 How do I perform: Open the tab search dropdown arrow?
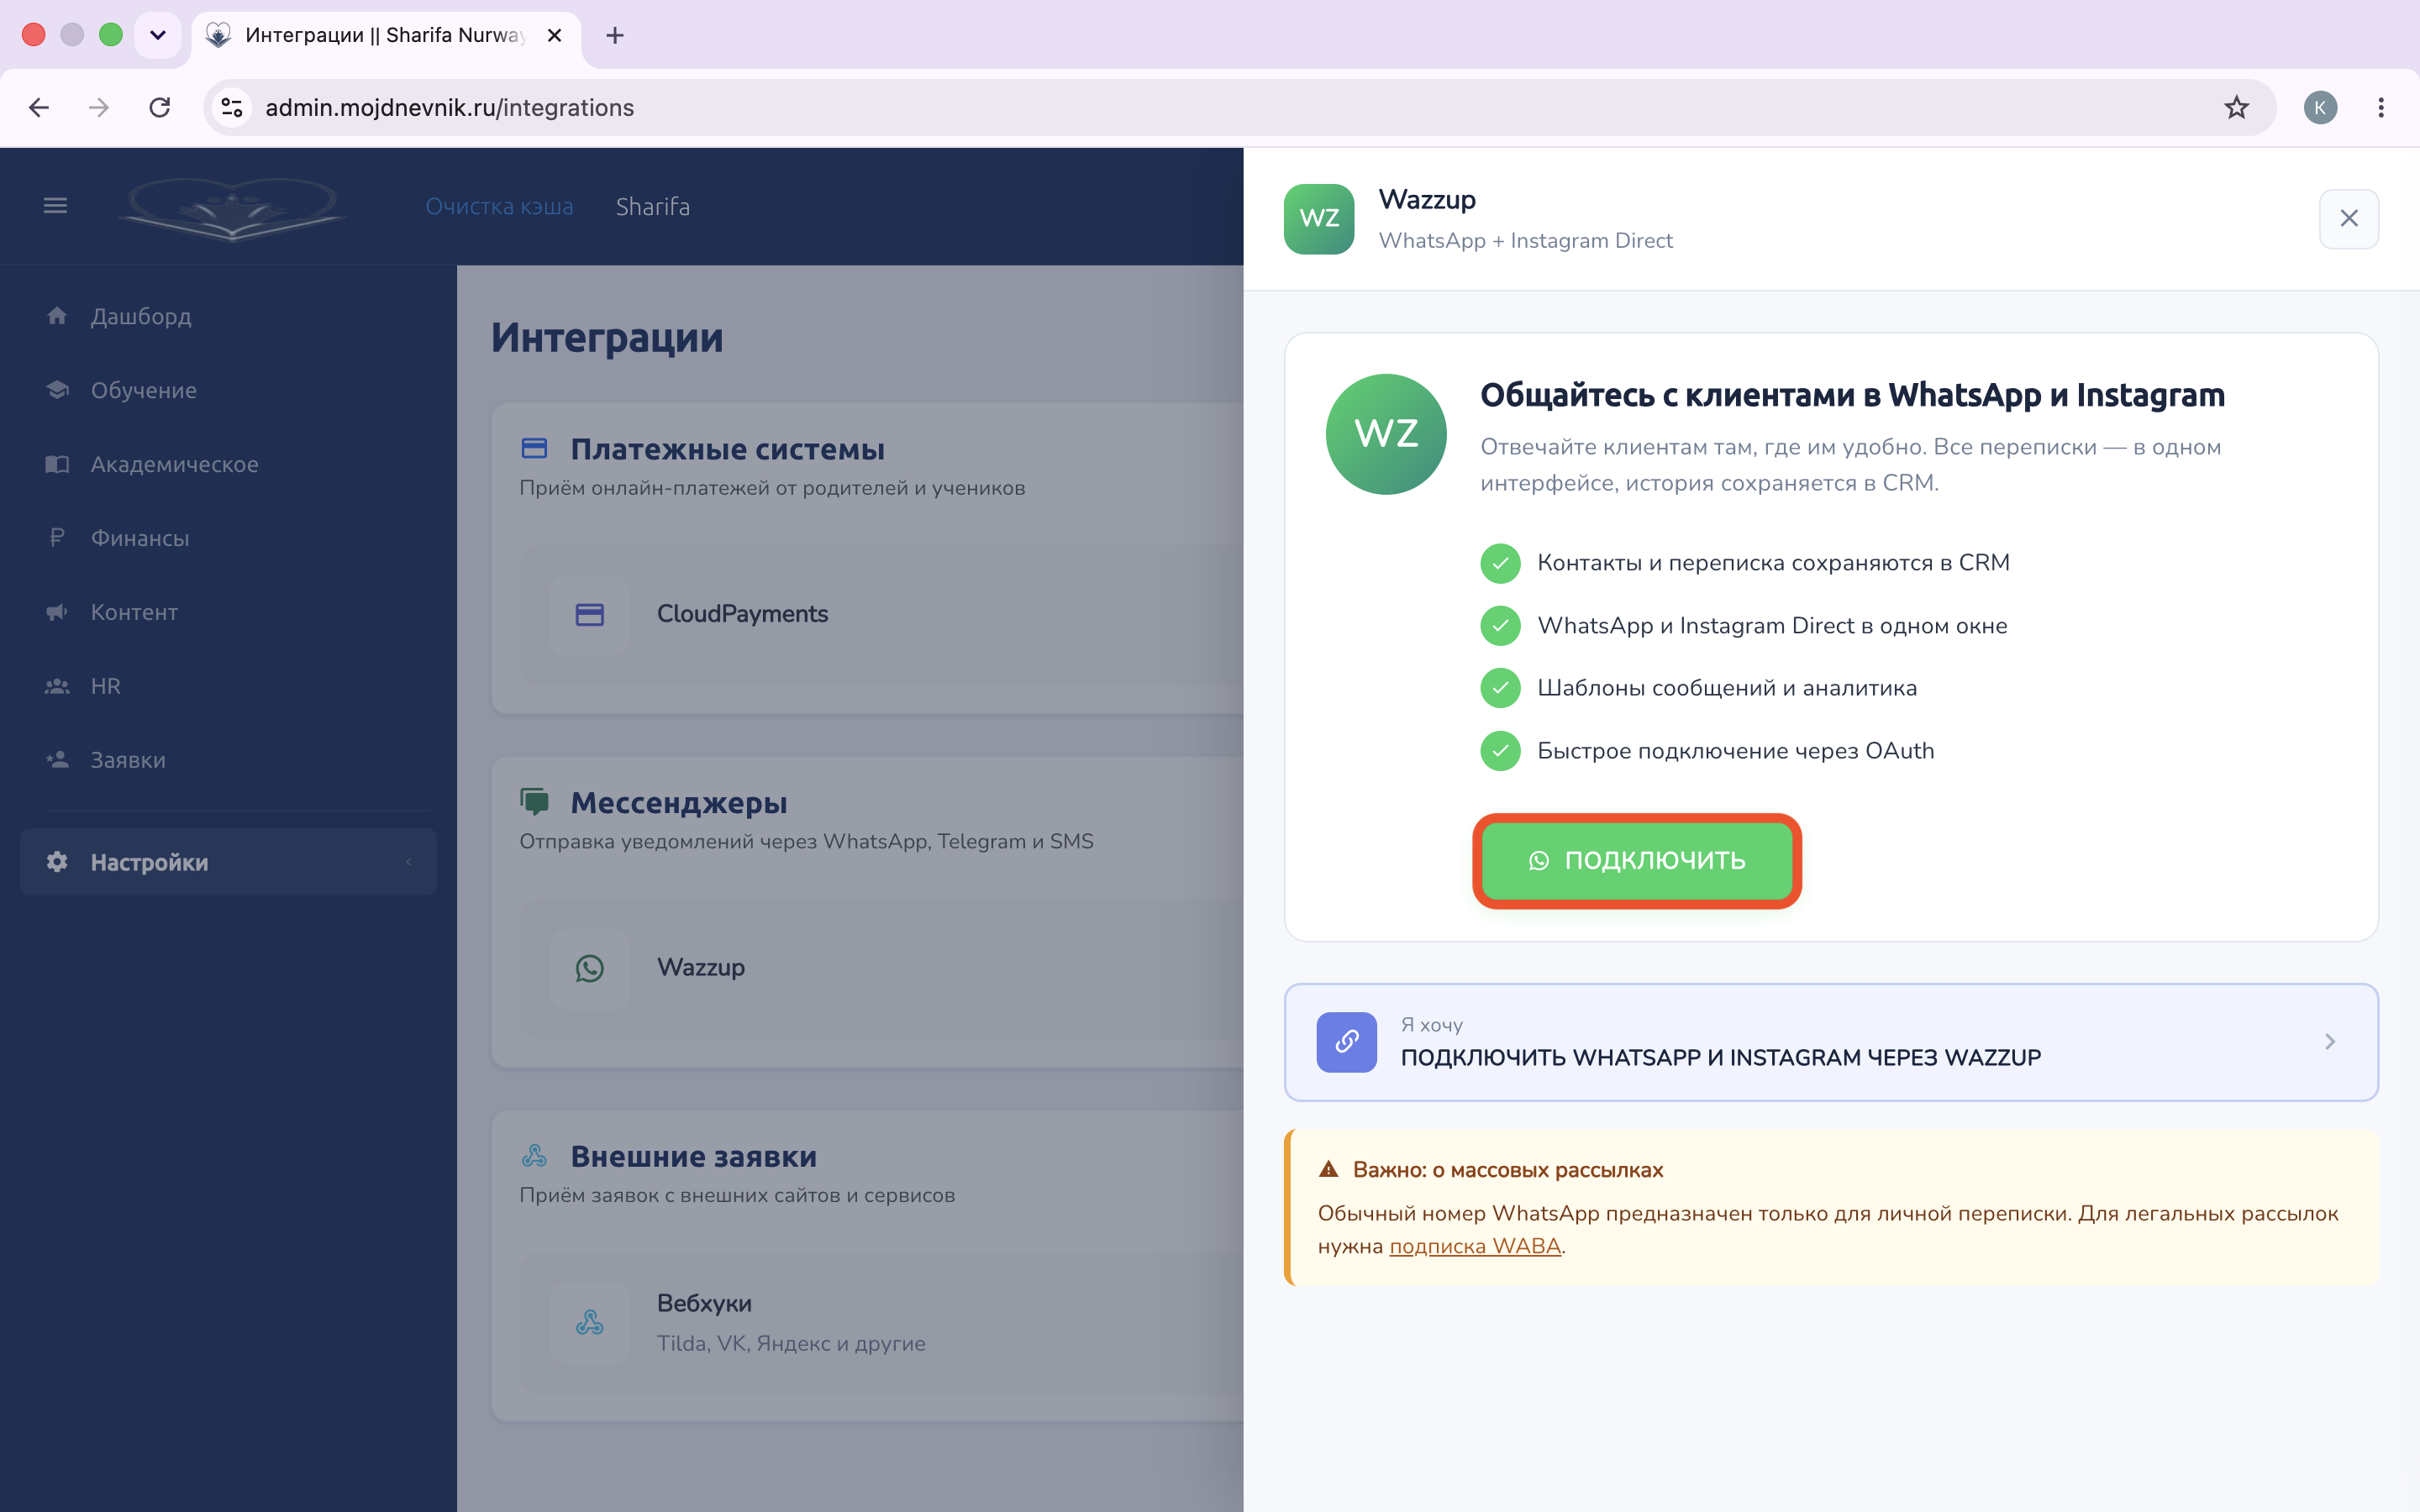158,35
